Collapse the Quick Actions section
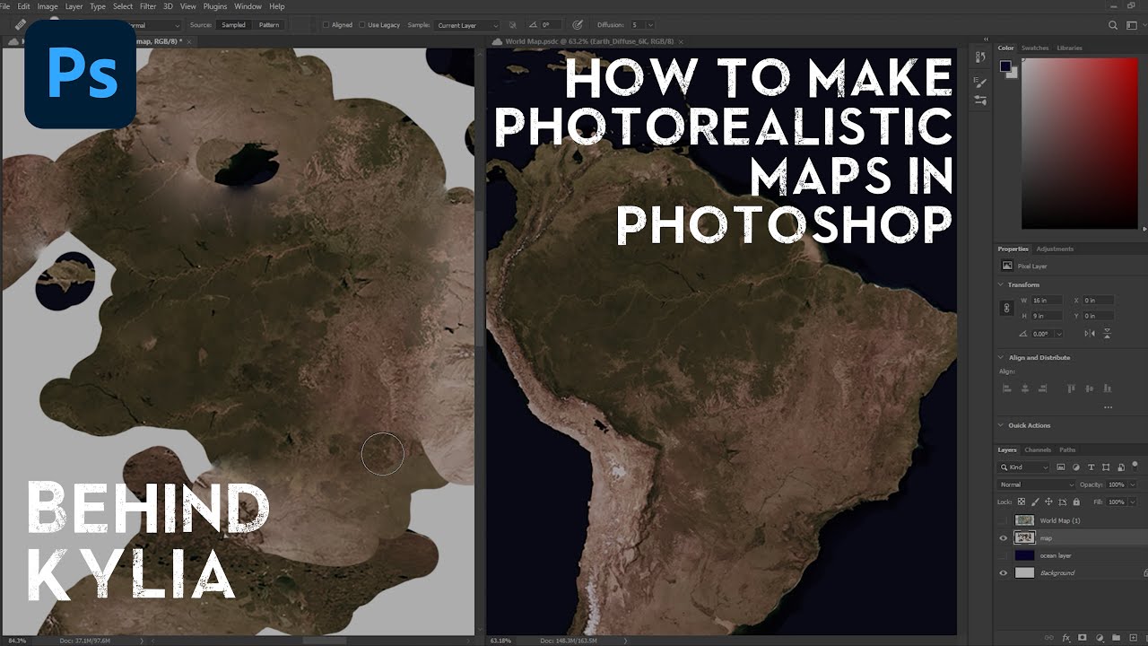Viewport: 1148px width, 646px height. click(x=1002, y=425)
